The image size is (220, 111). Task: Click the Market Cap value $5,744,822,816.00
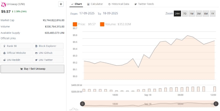(x=54, y=20)
